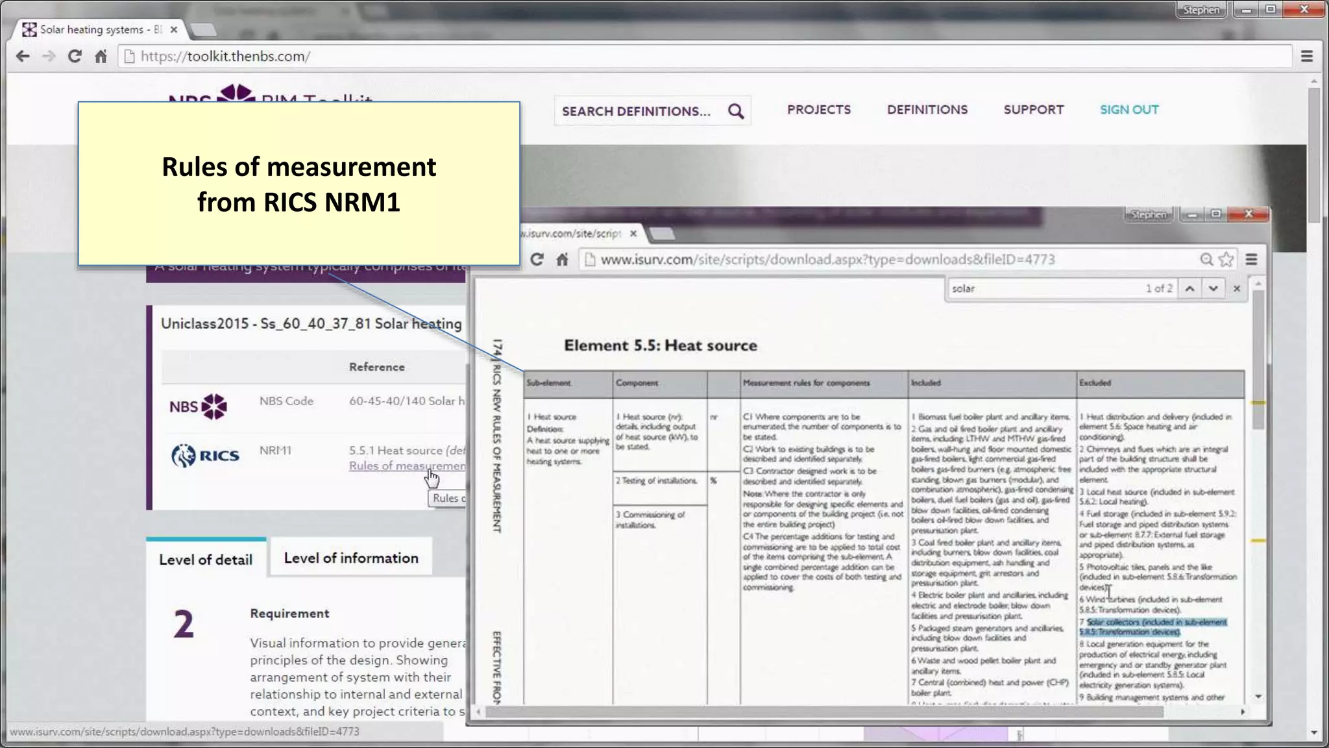This screenshot has width=1329, height=748.
Task: Click '5.5.1 Heat source' reference text
Action: 396,450
